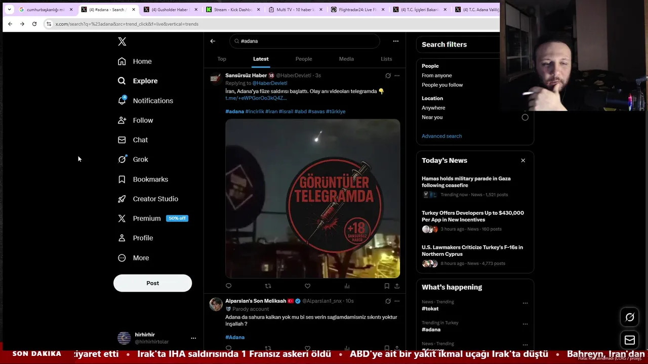
Task: Switch to the People tab
Action: (304, 59)
